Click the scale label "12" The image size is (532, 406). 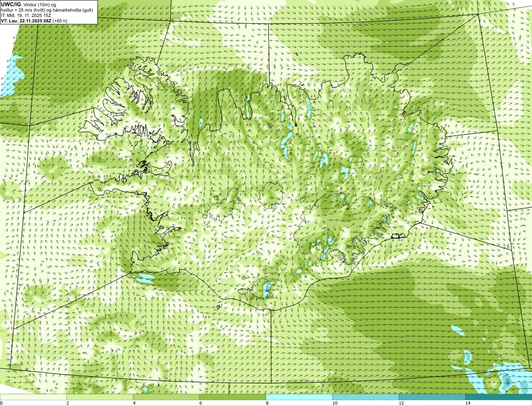(x=401, y=403)
